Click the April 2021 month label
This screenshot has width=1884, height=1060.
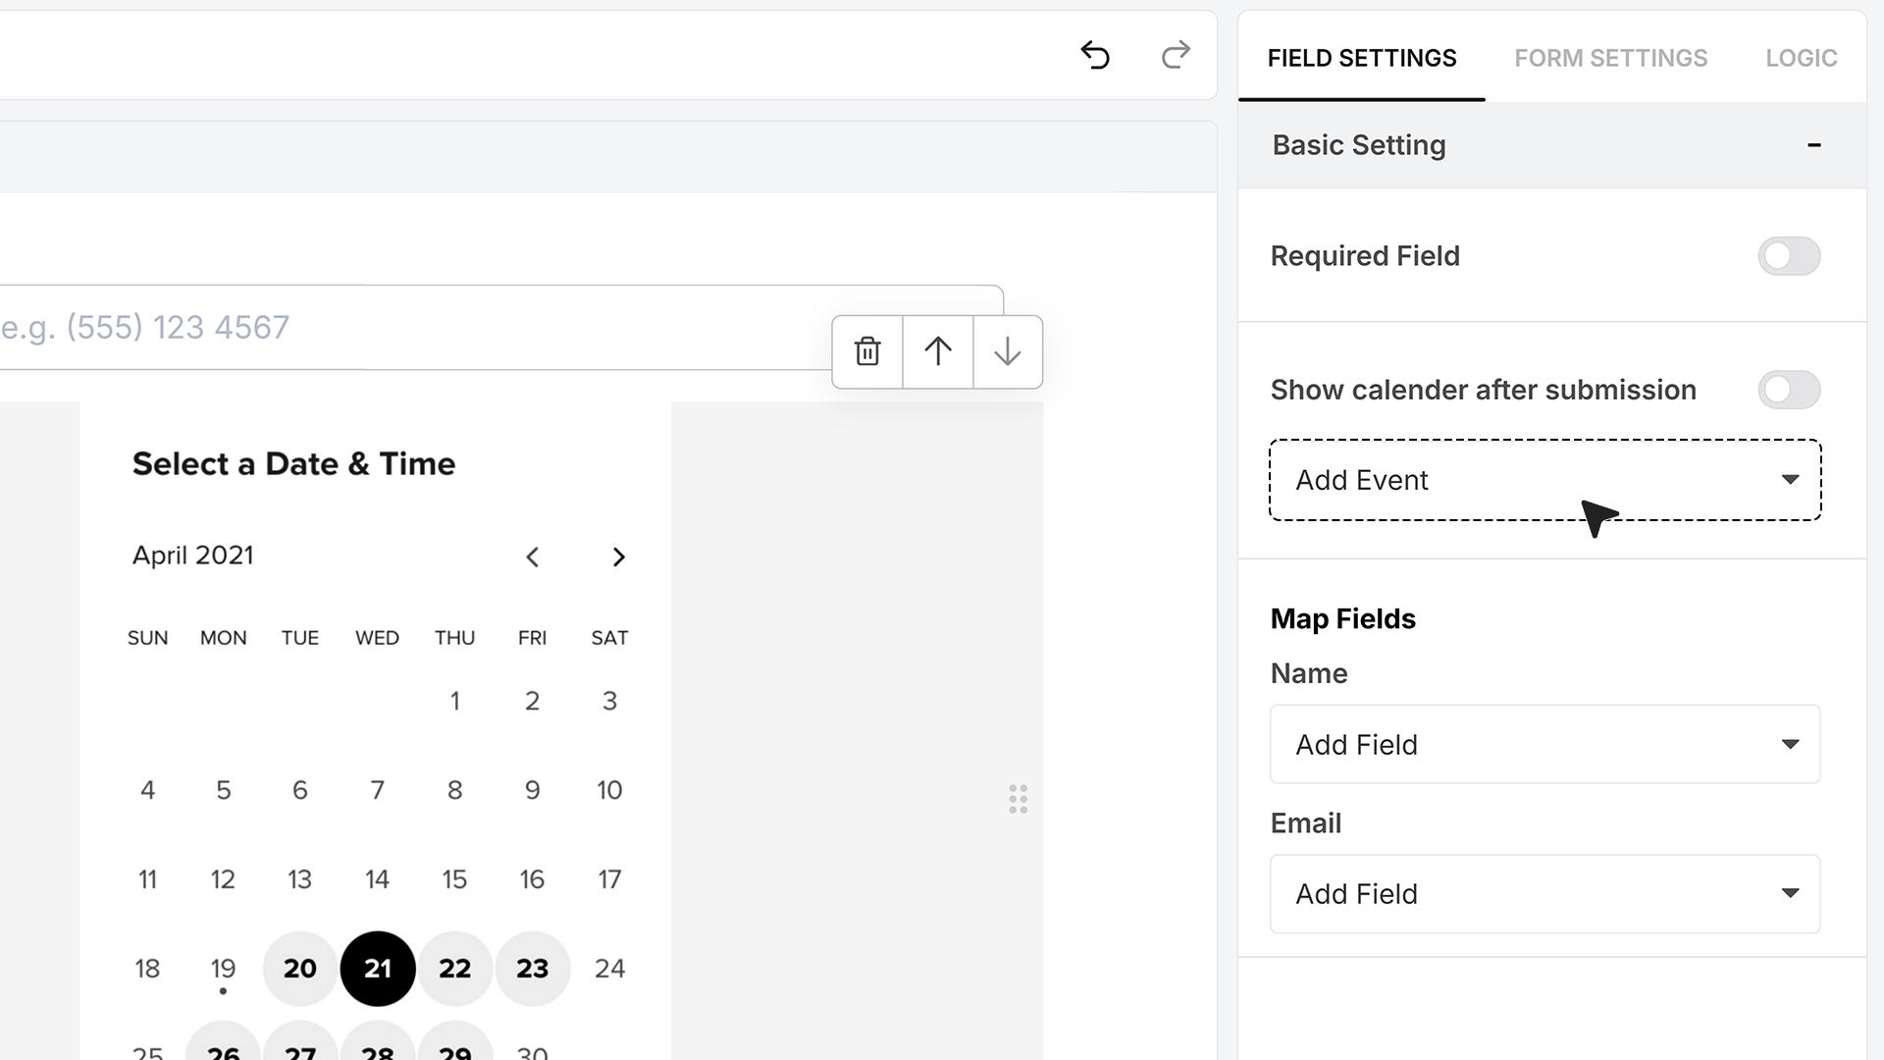pos(193,556)
